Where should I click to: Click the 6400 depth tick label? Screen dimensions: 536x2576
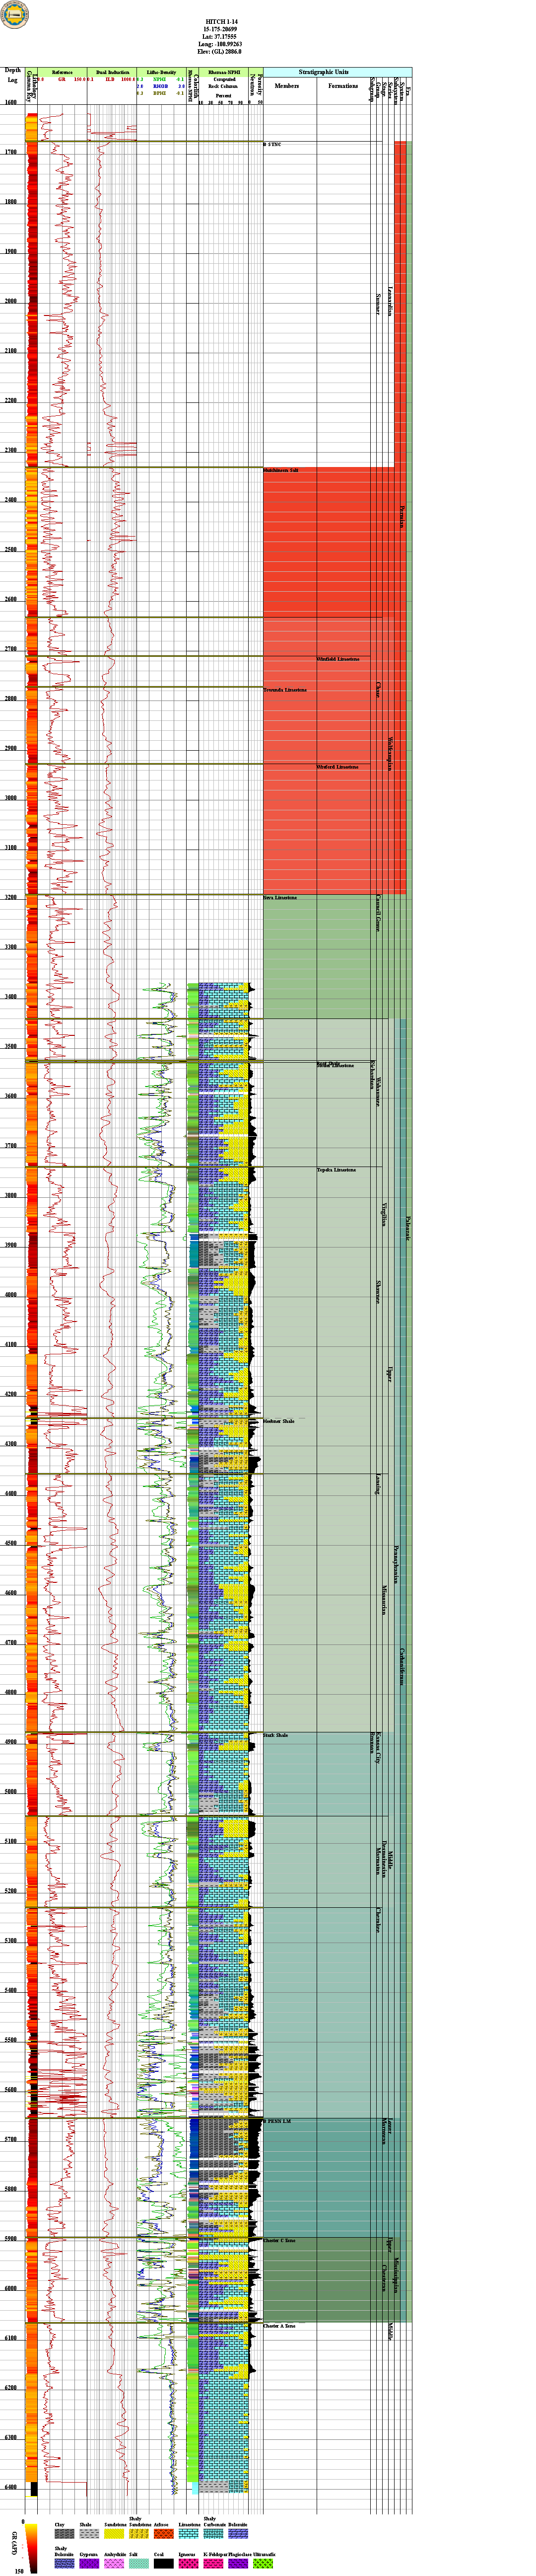point(11,2487)
